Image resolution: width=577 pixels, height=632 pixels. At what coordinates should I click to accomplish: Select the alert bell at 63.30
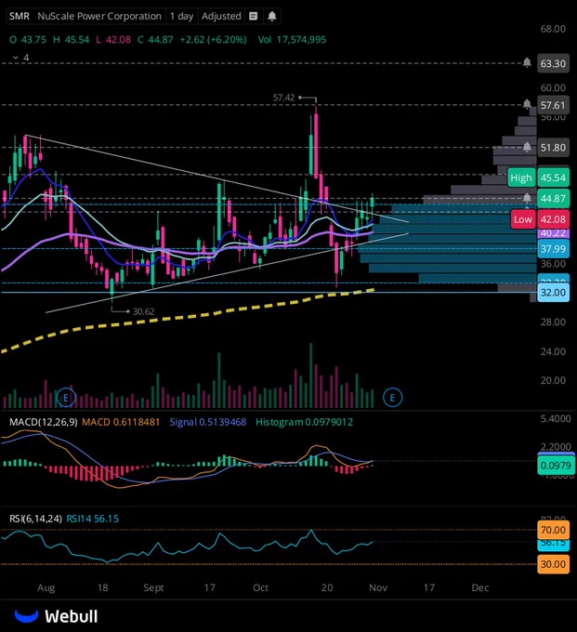[527, 62]
